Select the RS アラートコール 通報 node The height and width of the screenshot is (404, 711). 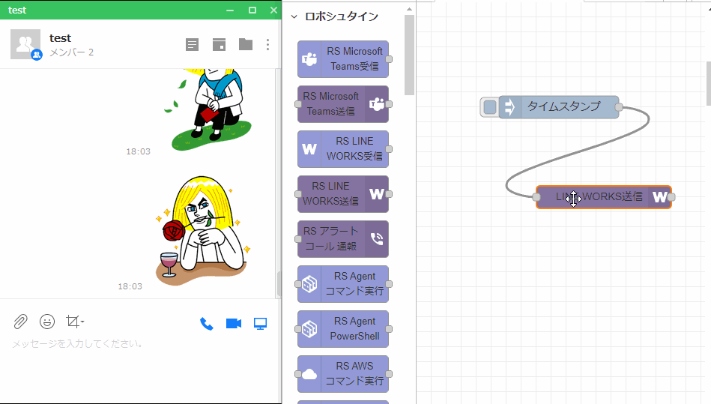pos(343,238)
